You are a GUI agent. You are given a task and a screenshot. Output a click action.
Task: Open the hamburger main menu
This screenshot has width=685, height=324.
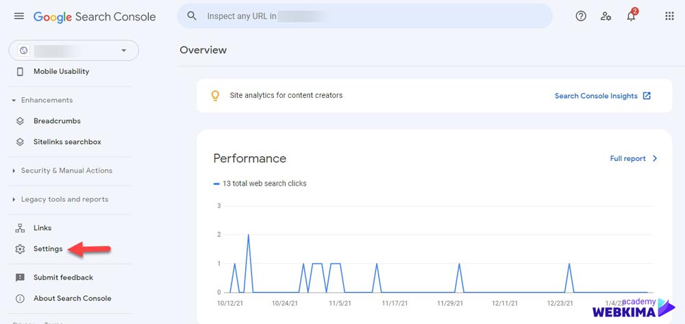pos(18,16)
